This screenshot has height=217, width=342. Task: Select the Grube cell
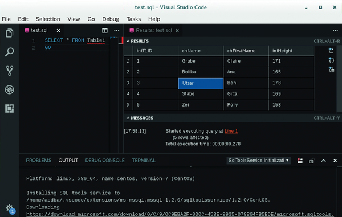tap(201, 61)
